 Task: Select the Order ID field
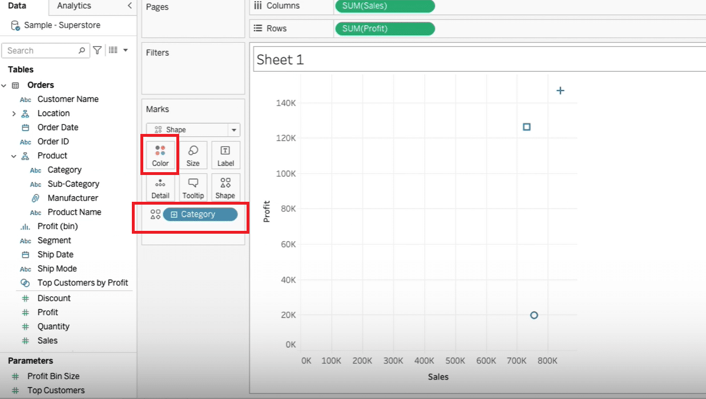[x=53, y=141]
